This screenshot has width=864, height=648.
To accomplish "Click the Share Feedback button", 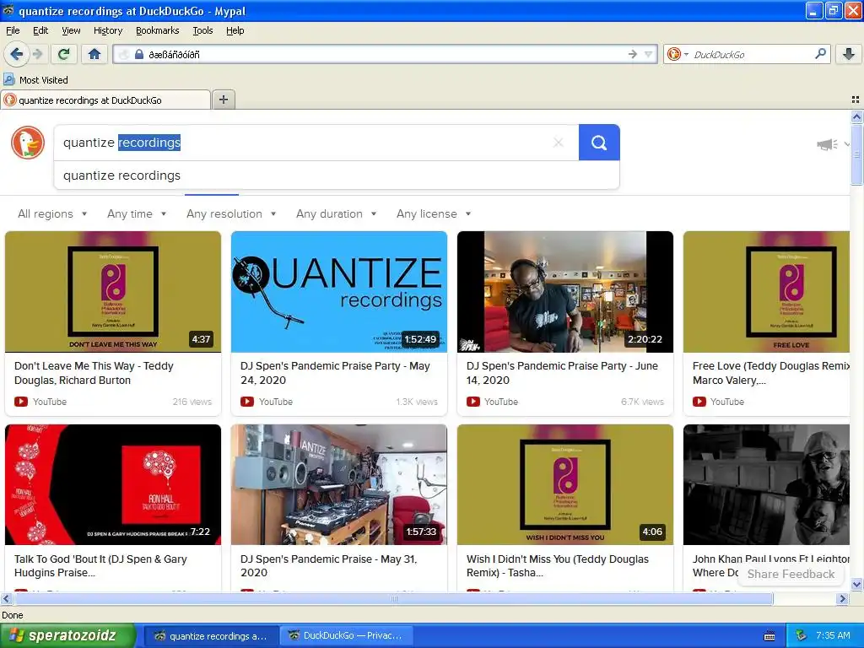I will (x=791, y=574).
